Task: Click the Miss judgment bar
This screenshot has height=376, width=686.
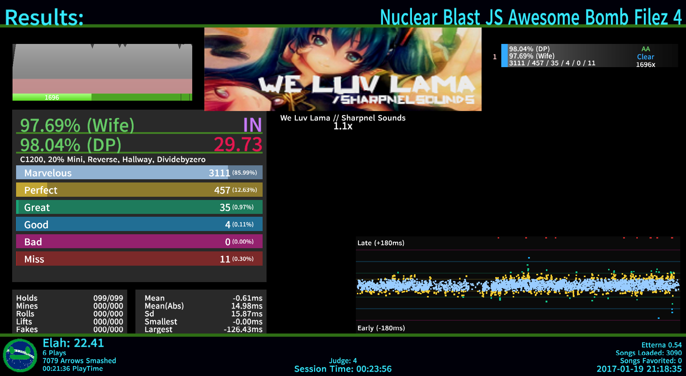Action: 139,259
